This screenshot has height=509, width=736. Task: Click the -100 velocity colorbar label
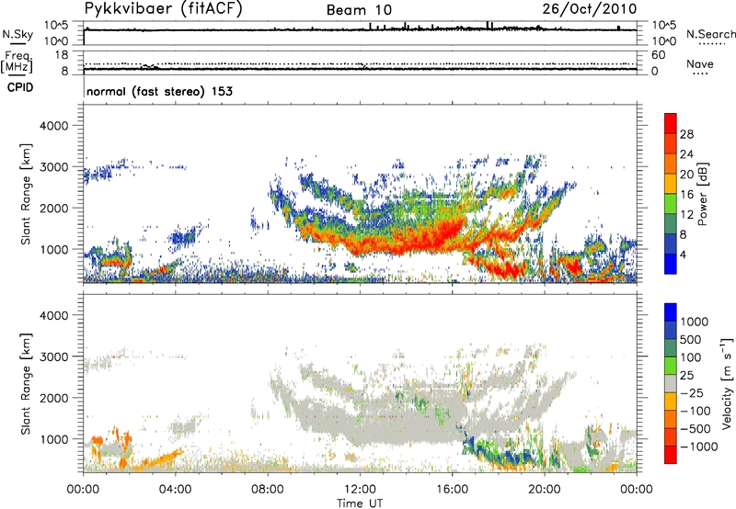tap(695, 411)
